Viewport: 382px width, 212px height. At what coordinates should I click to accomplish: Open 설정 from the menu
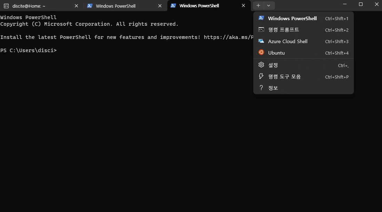click(304, 65)
